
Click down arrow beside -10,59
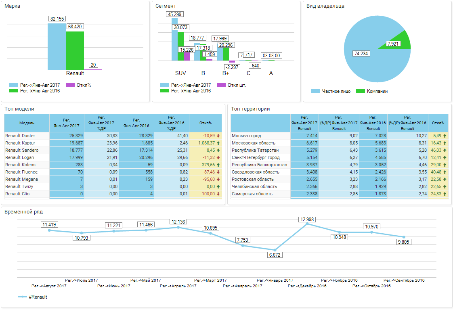coord(218,136)
